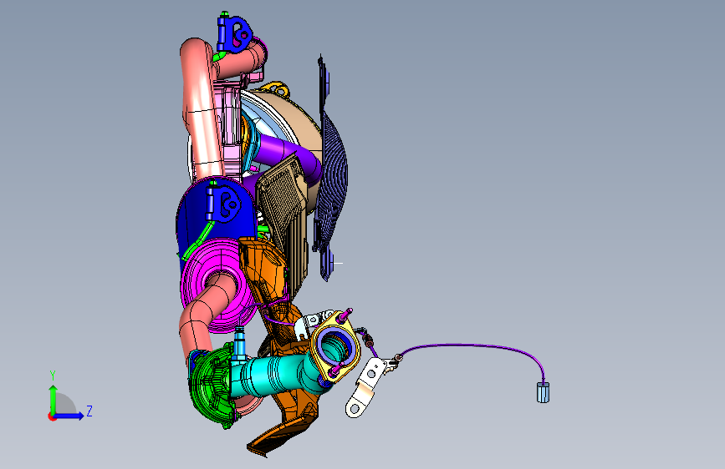Select the blue hanger bracket on blue muffler
The image size is (725, 469).
pyautogui.click(x=224, y=203)
